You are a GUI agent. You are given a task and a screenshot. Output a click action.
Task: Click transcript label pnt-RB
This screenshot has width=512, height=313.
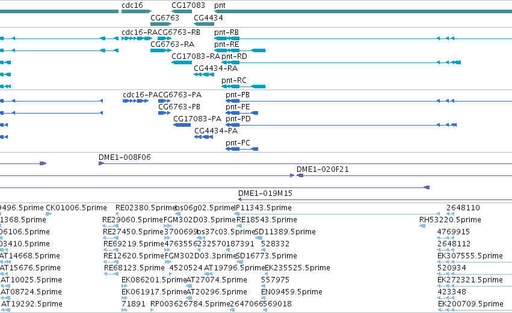226,32
